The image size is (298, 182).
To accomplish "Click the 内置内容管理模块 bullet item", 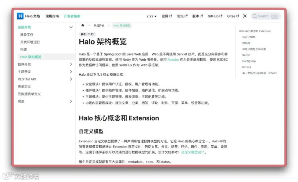I will [x=148, y=103].
